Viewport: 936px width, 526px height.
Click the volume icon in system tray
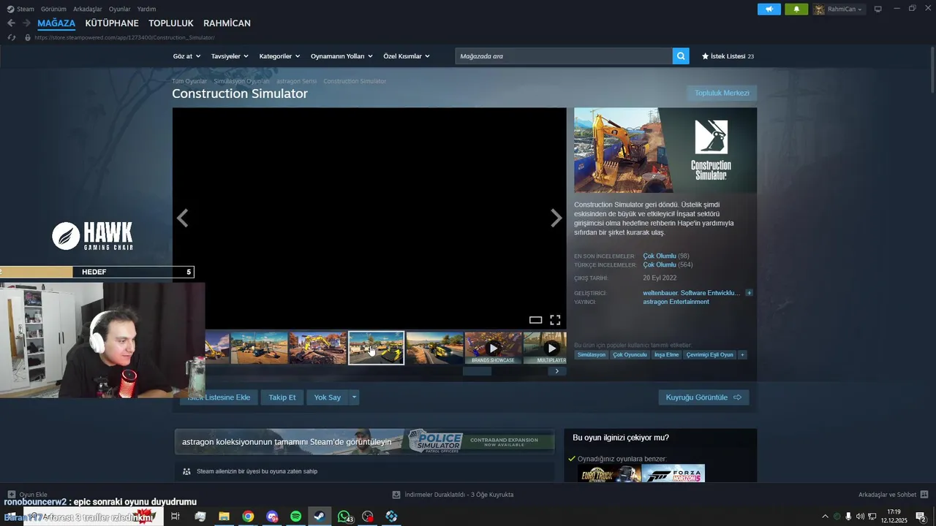pyautogui.click(x=860, y=517)
